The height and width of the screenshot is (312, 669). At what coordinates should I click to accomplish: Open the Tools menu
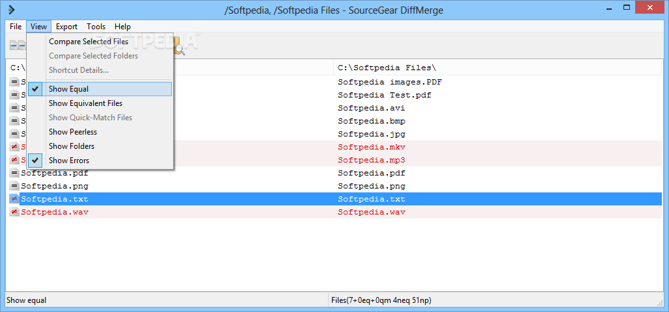96,27
